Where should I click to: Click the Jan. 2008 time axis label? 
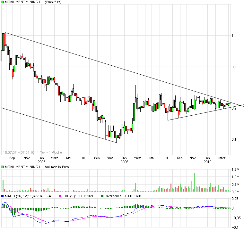(x=41, y=160)
